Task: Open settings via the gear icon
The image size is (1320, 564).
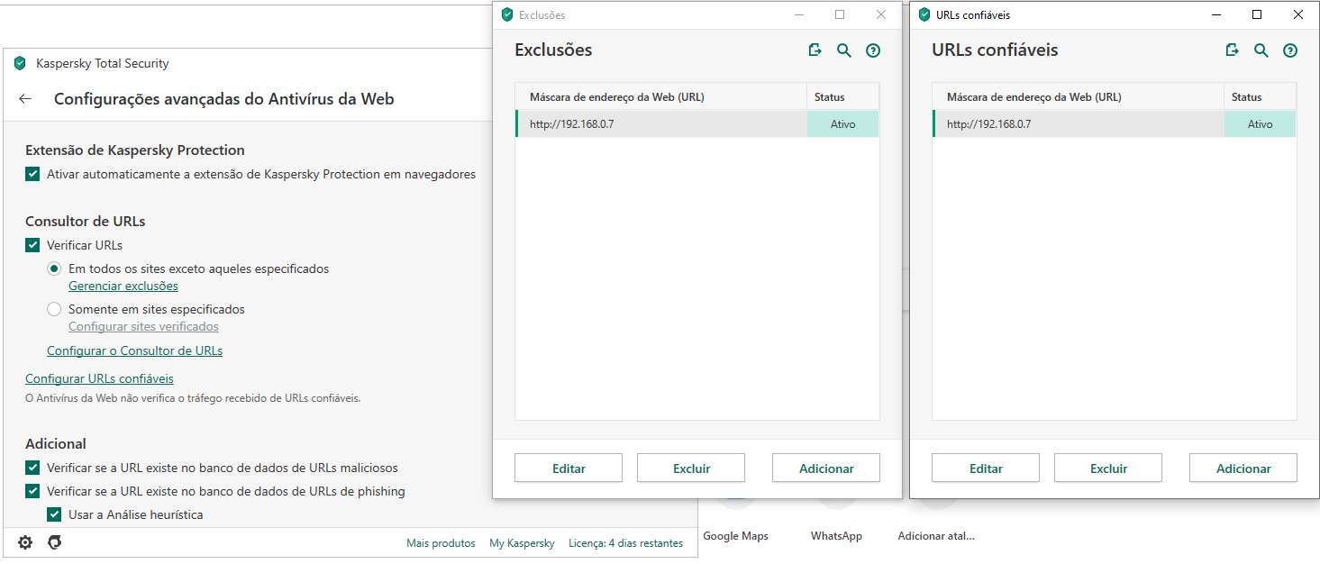Action: [25, 542]
